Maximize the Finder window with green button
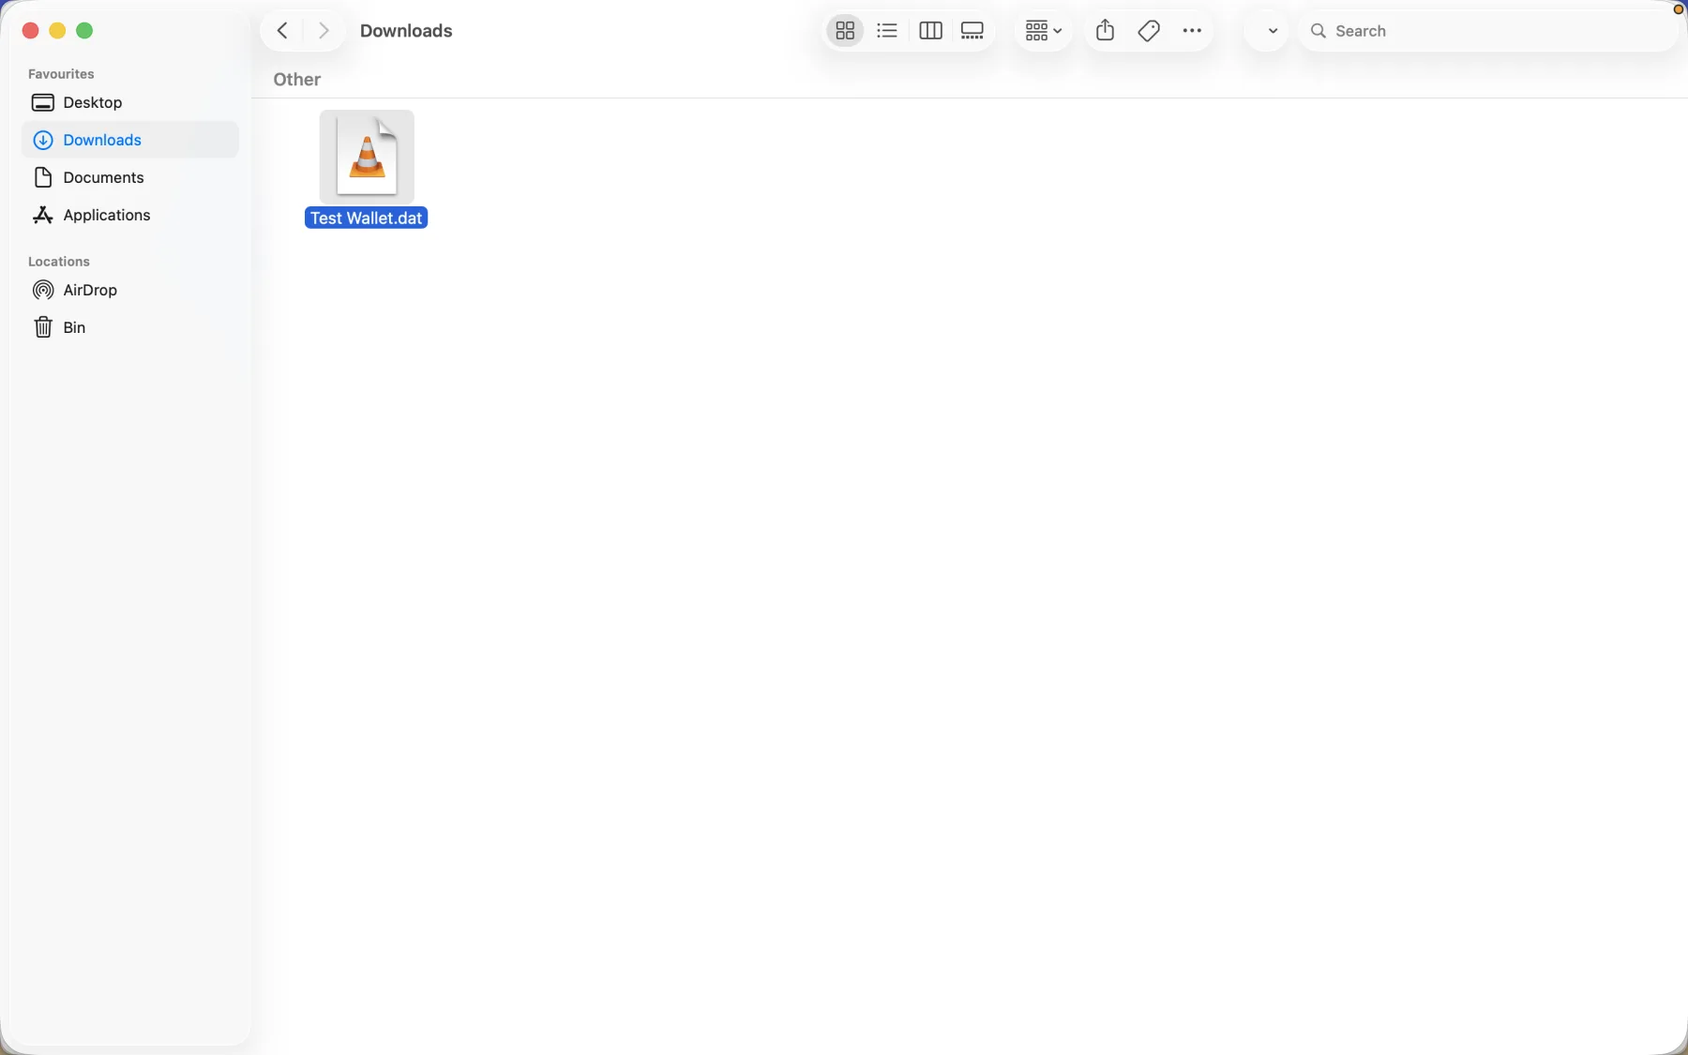This screenshot has height=1055, width=1688. coord(84,31)
